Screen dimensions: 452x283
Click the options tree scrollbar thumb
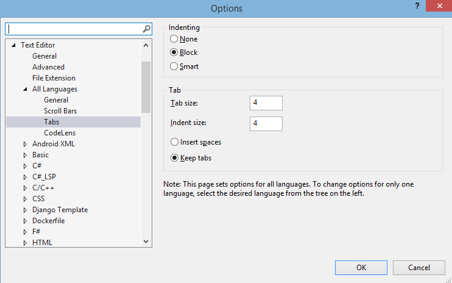pos(146,87)
